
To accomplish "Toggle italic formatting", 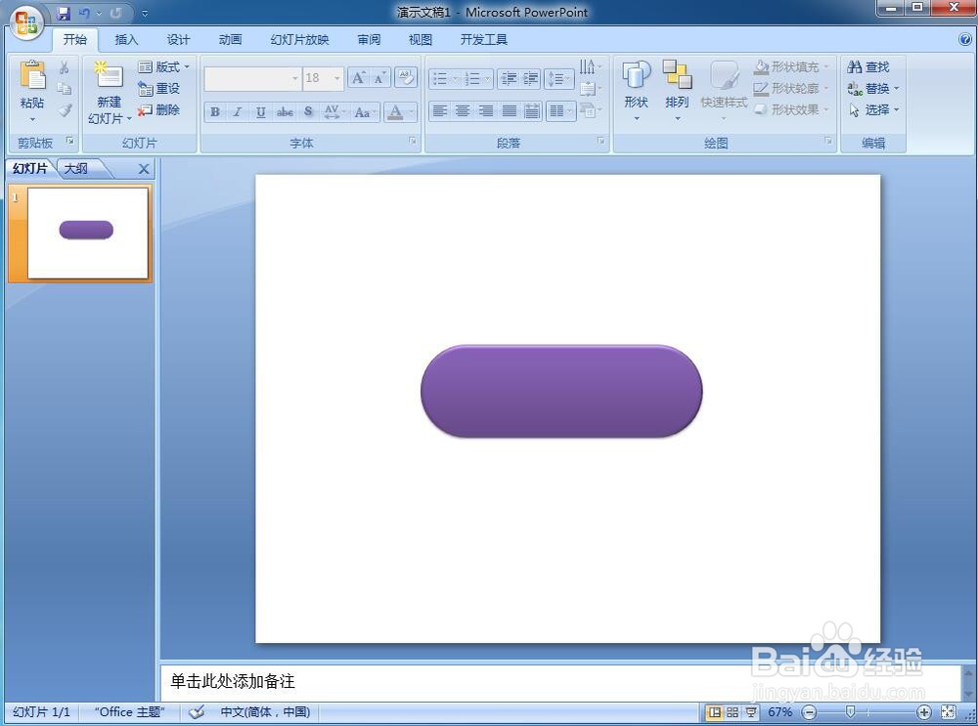I will [x=238, y=111].
